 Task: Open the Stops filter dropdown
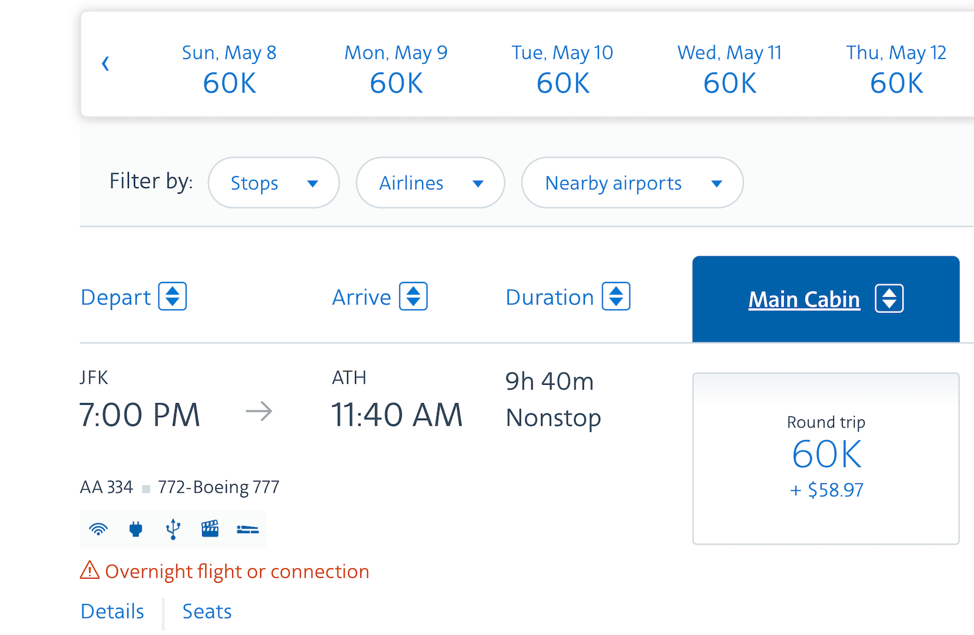pos(273,183)
